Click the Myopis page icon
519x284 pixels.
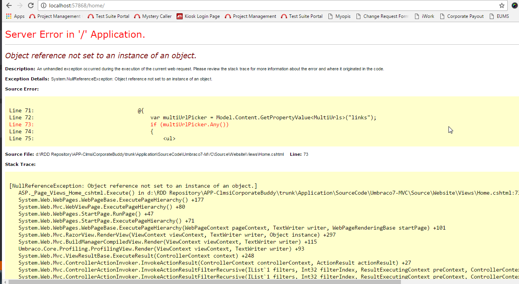(331, 16)
